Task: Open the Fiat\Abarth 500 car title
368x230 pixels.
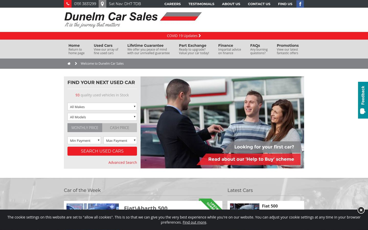Action: [146, 208]
